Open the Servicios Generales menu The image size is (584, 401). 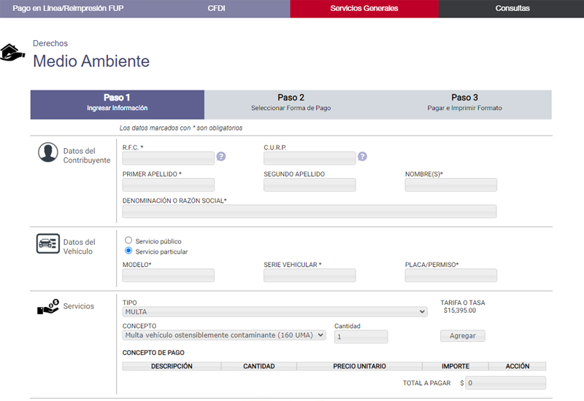click(x=364, y=9)
